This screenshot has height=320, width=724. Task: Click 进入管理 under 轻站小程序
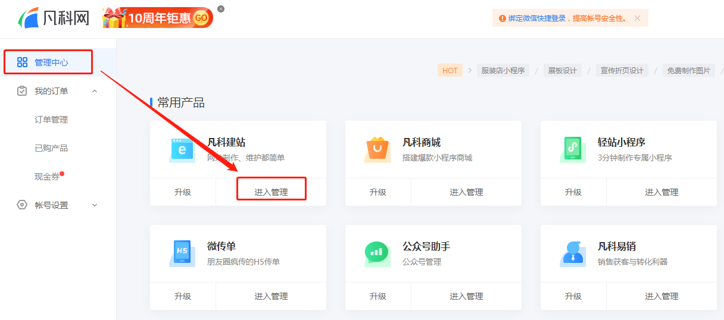pos(662,192)
